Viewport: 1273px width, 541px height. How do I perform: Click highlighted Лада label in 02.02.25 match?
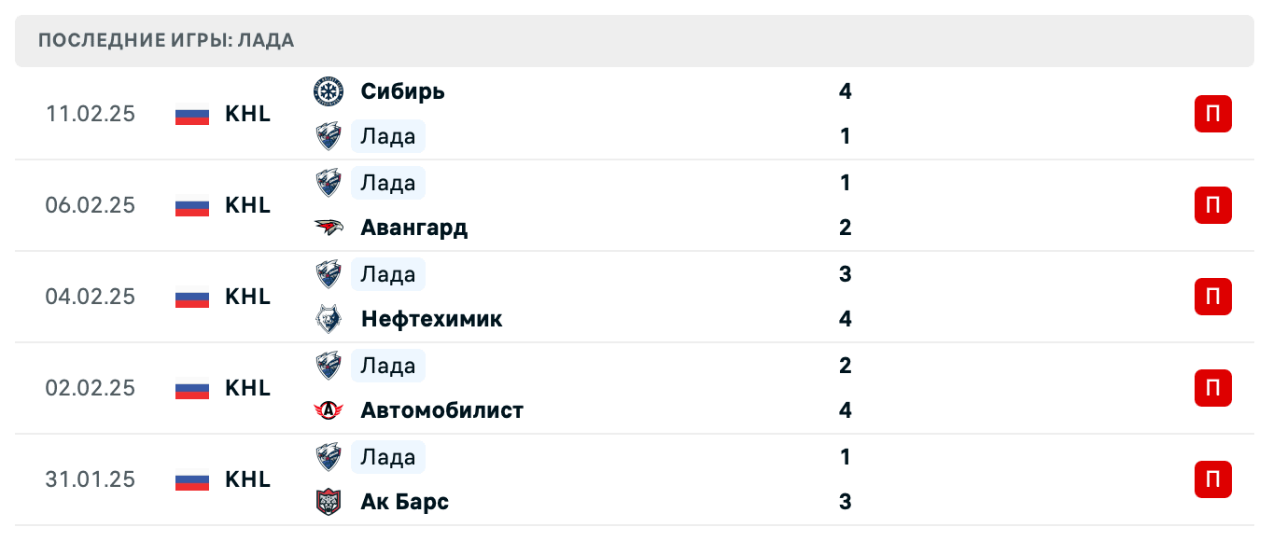[388, 366]
